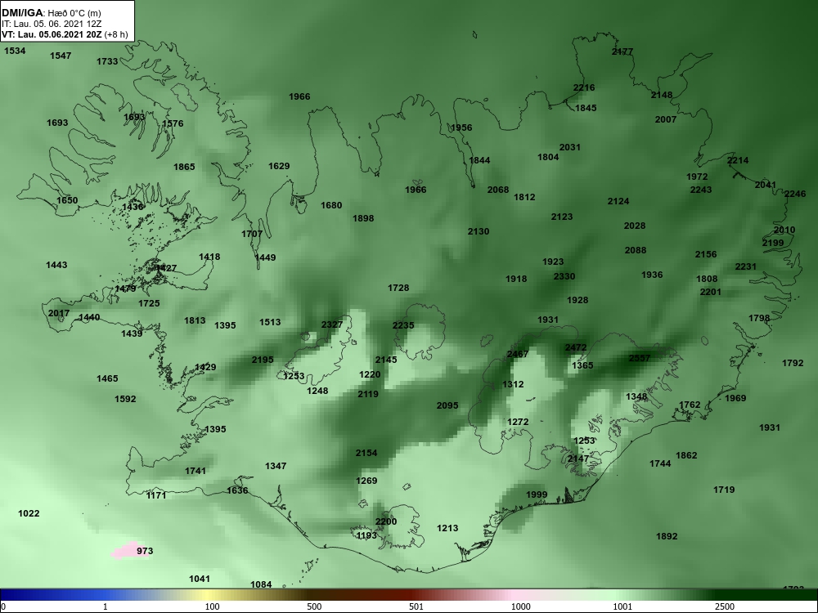This screenshot has width=818, height=613.
Task: Click the 1741 height value
Action: [x=196, y=471]
